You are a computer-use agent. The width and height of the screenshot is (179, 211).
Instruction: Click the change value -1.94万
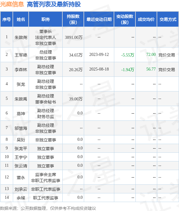point(128,70)
